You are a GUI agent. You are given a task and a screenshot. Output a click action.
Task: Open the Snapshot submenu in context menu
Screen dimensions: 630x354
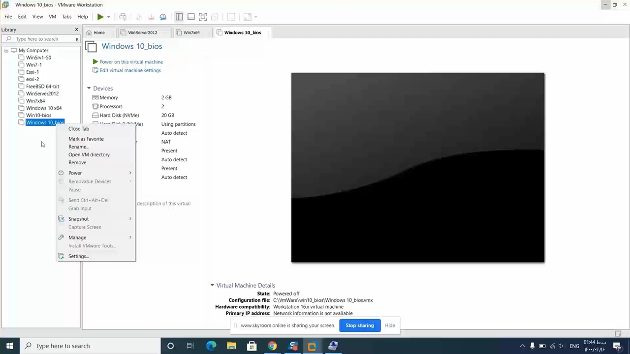tap(79, 219)
